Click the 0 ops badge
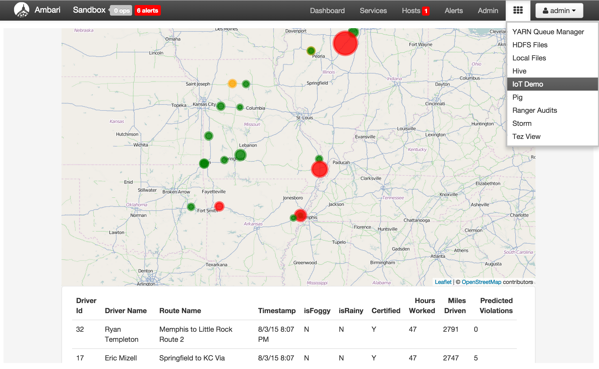 click(122, 11)
